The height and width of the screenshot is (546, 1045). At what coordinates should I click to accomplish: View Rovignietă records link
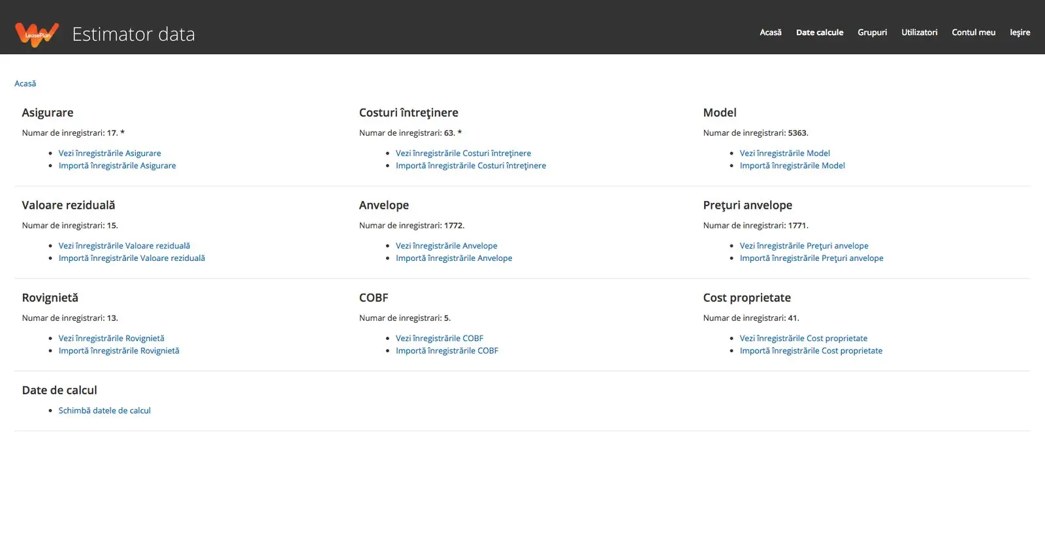111,339
